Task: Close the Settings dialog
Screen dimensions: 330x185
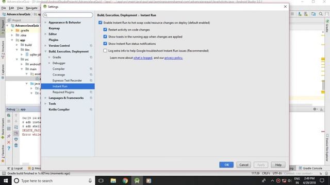Action: [285, 7]
